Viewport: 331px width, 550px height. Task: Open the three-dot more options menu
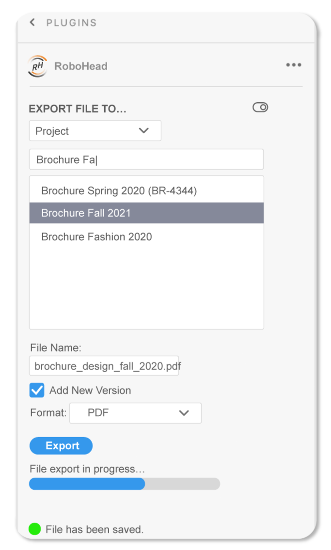click(294, 65)
